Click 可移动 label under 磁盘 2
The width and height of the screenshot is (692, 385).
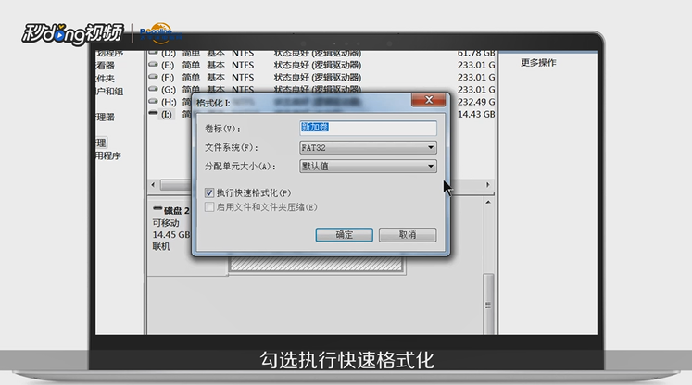166,223
